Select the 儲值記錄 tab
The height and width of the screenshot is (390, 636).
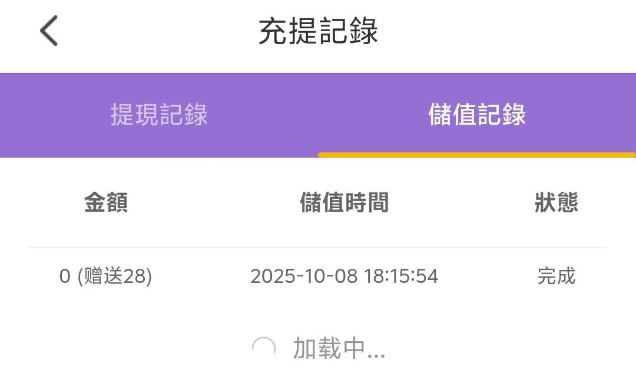point(477,115)
